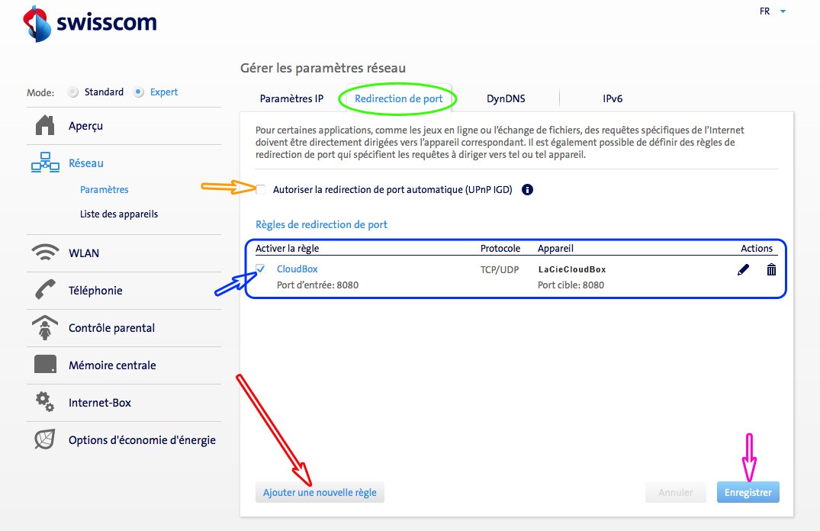The image size is (820, 531).
Task: Click Ajouter une nouvelle règle button
Action: (320, 493)
